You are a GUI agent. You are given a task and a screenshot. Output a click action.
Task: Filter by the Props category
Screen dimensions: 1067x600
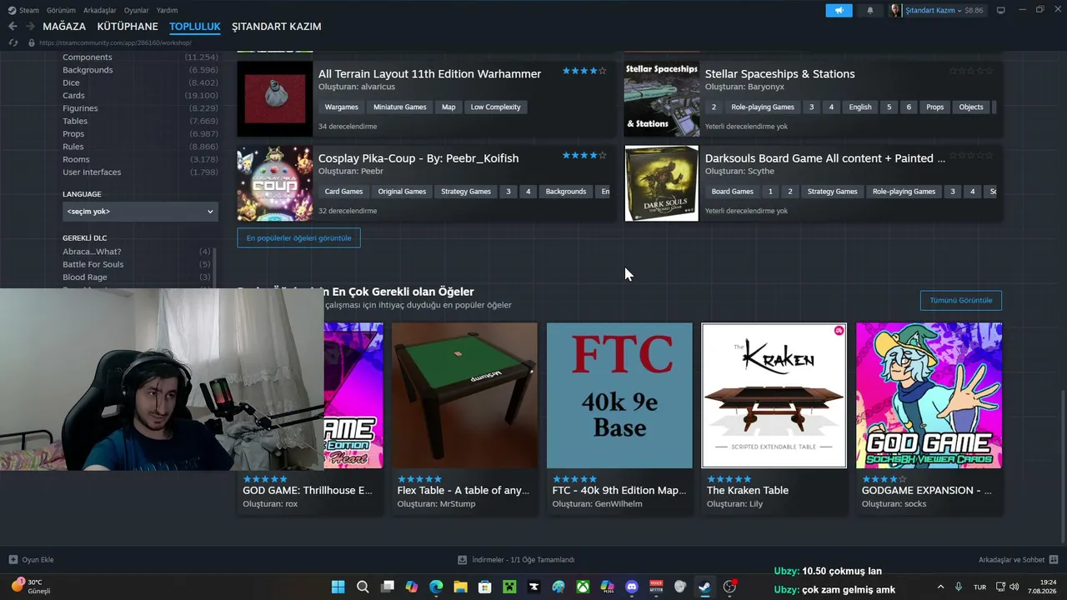73,134
